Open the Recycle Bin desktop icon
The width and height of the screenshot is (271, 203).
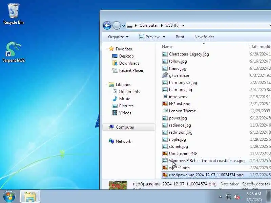[13, 14]
